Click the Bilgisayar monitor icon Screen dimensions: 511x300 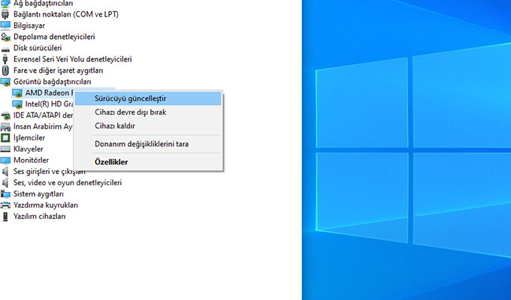pyautogui.click(x=5, y=25)
